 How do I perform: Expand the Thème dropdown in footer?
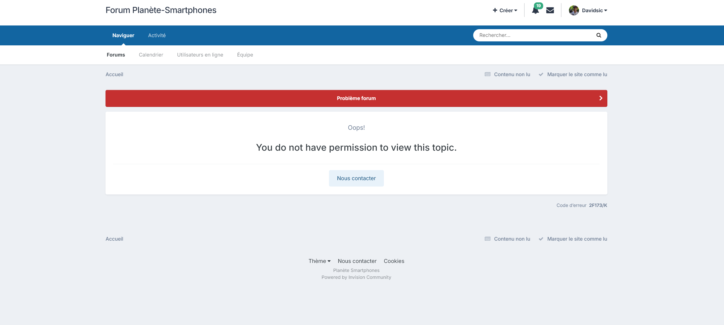(319, 261)
